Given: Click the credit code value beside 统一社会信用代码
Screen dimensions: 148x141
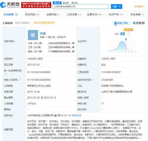Looking at the screenshot, I should [39, 72].
